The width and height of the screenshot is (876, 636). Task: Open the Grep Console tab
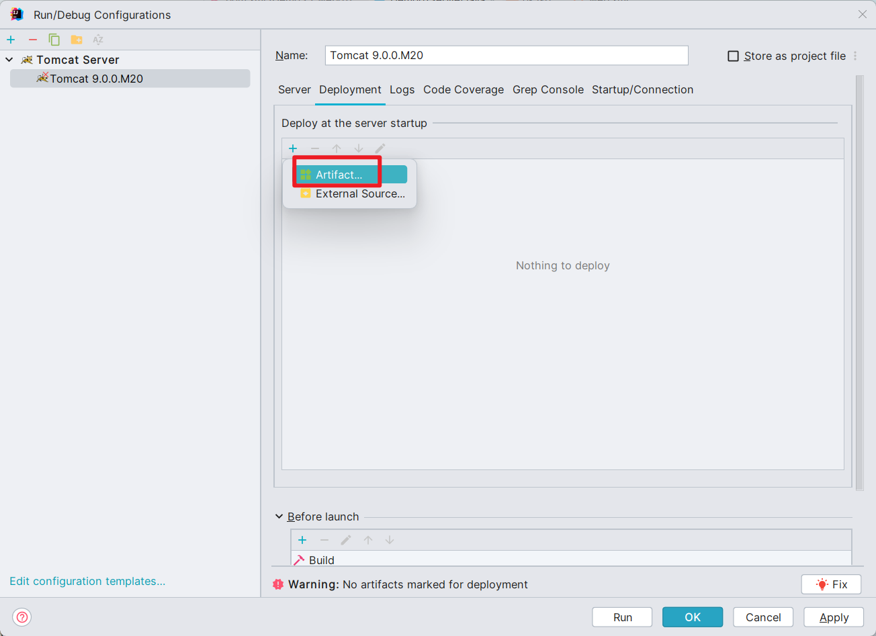click(x=548, y=89)
